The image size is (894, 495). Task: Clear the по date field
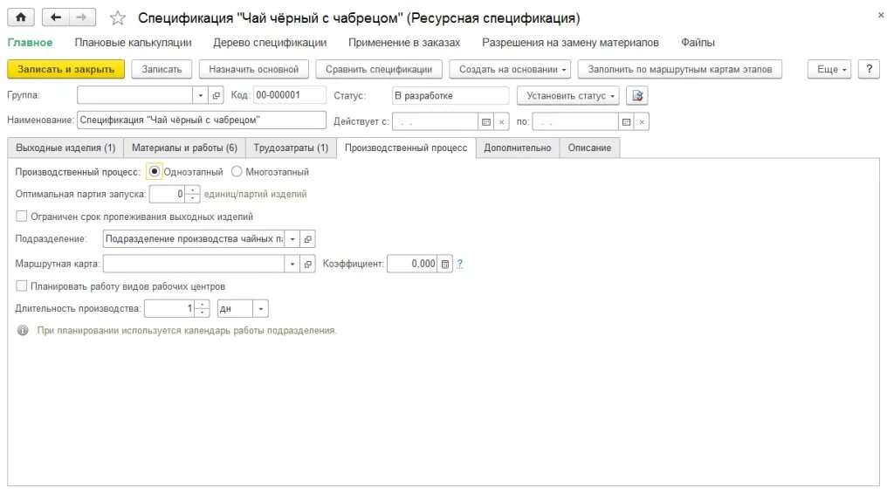642,122
